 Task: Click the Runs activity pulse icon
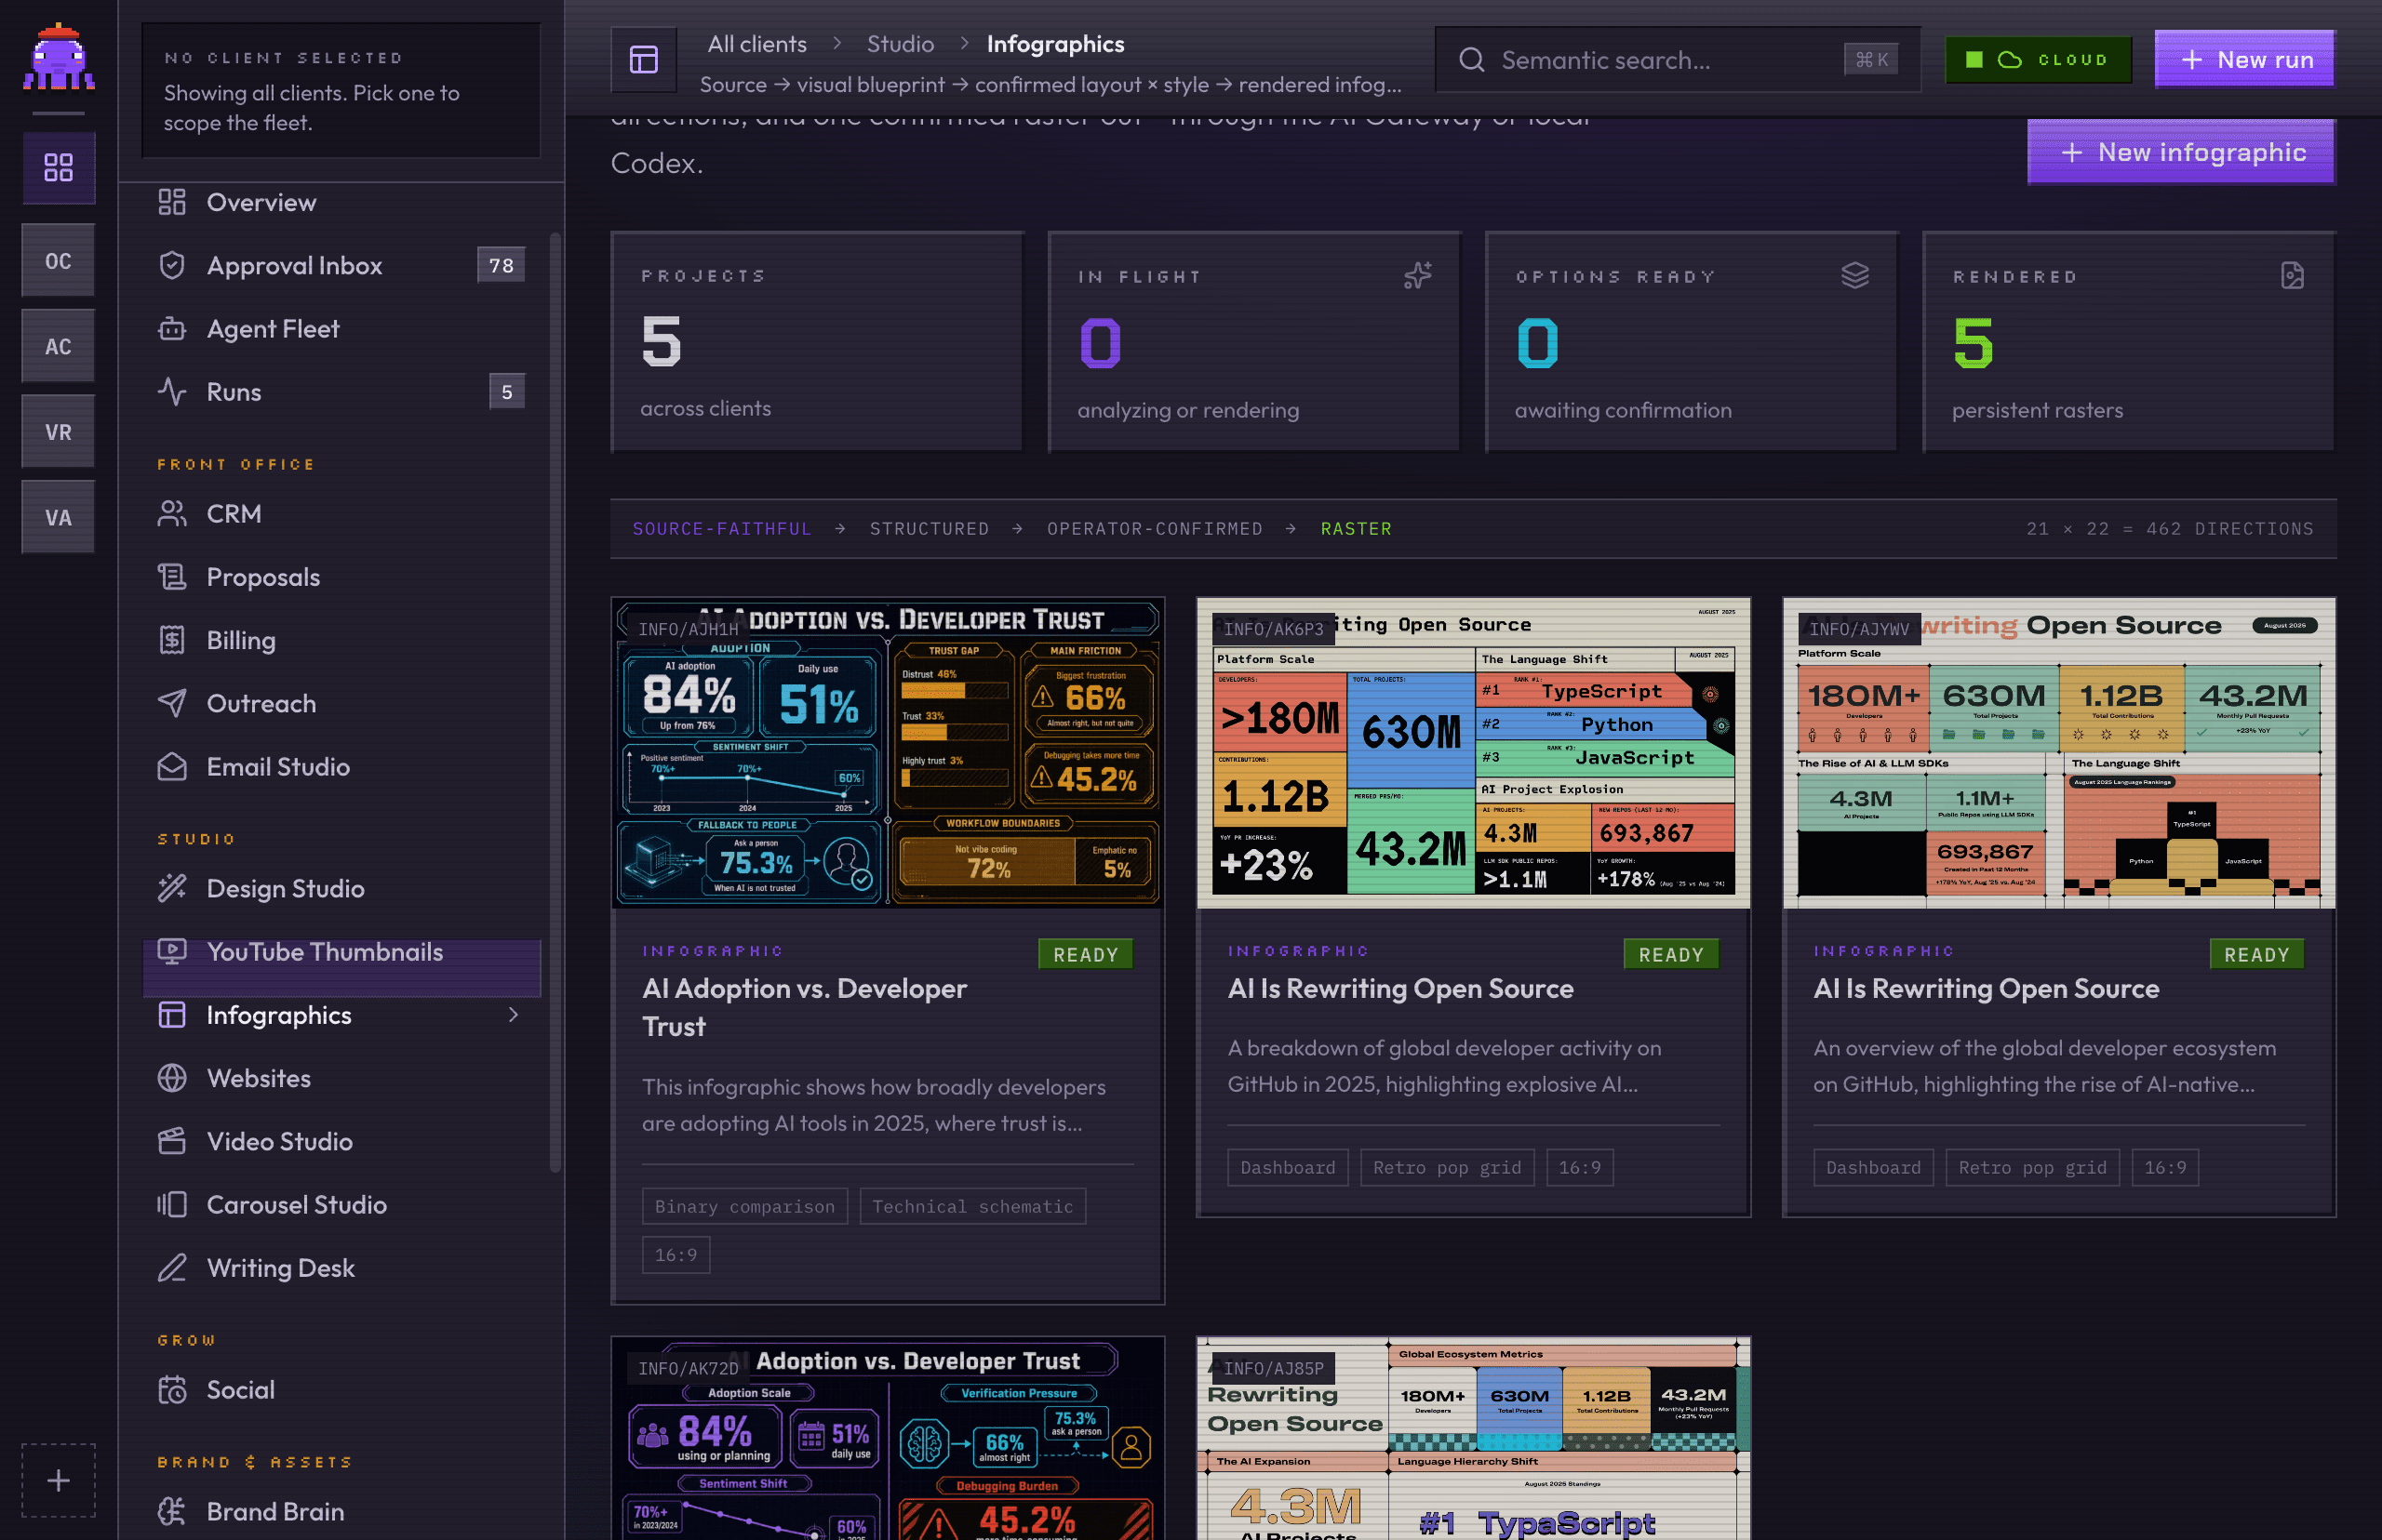tap(172, 392)
